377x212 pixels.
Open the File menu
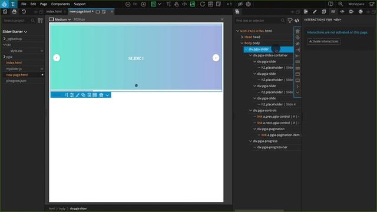(24, 4)
